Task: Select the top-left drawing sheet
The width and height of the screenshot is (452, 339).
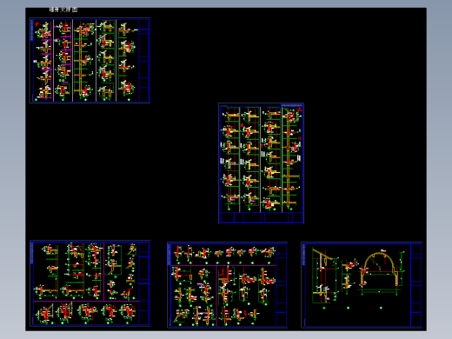Action: [x=90, y=60]
